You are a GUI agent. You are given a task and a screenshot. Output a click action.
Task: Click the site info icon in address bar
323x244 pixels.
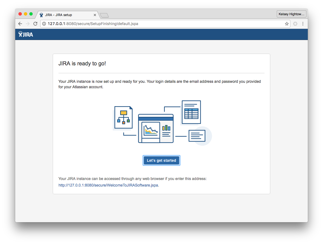(x=44, y=24)
